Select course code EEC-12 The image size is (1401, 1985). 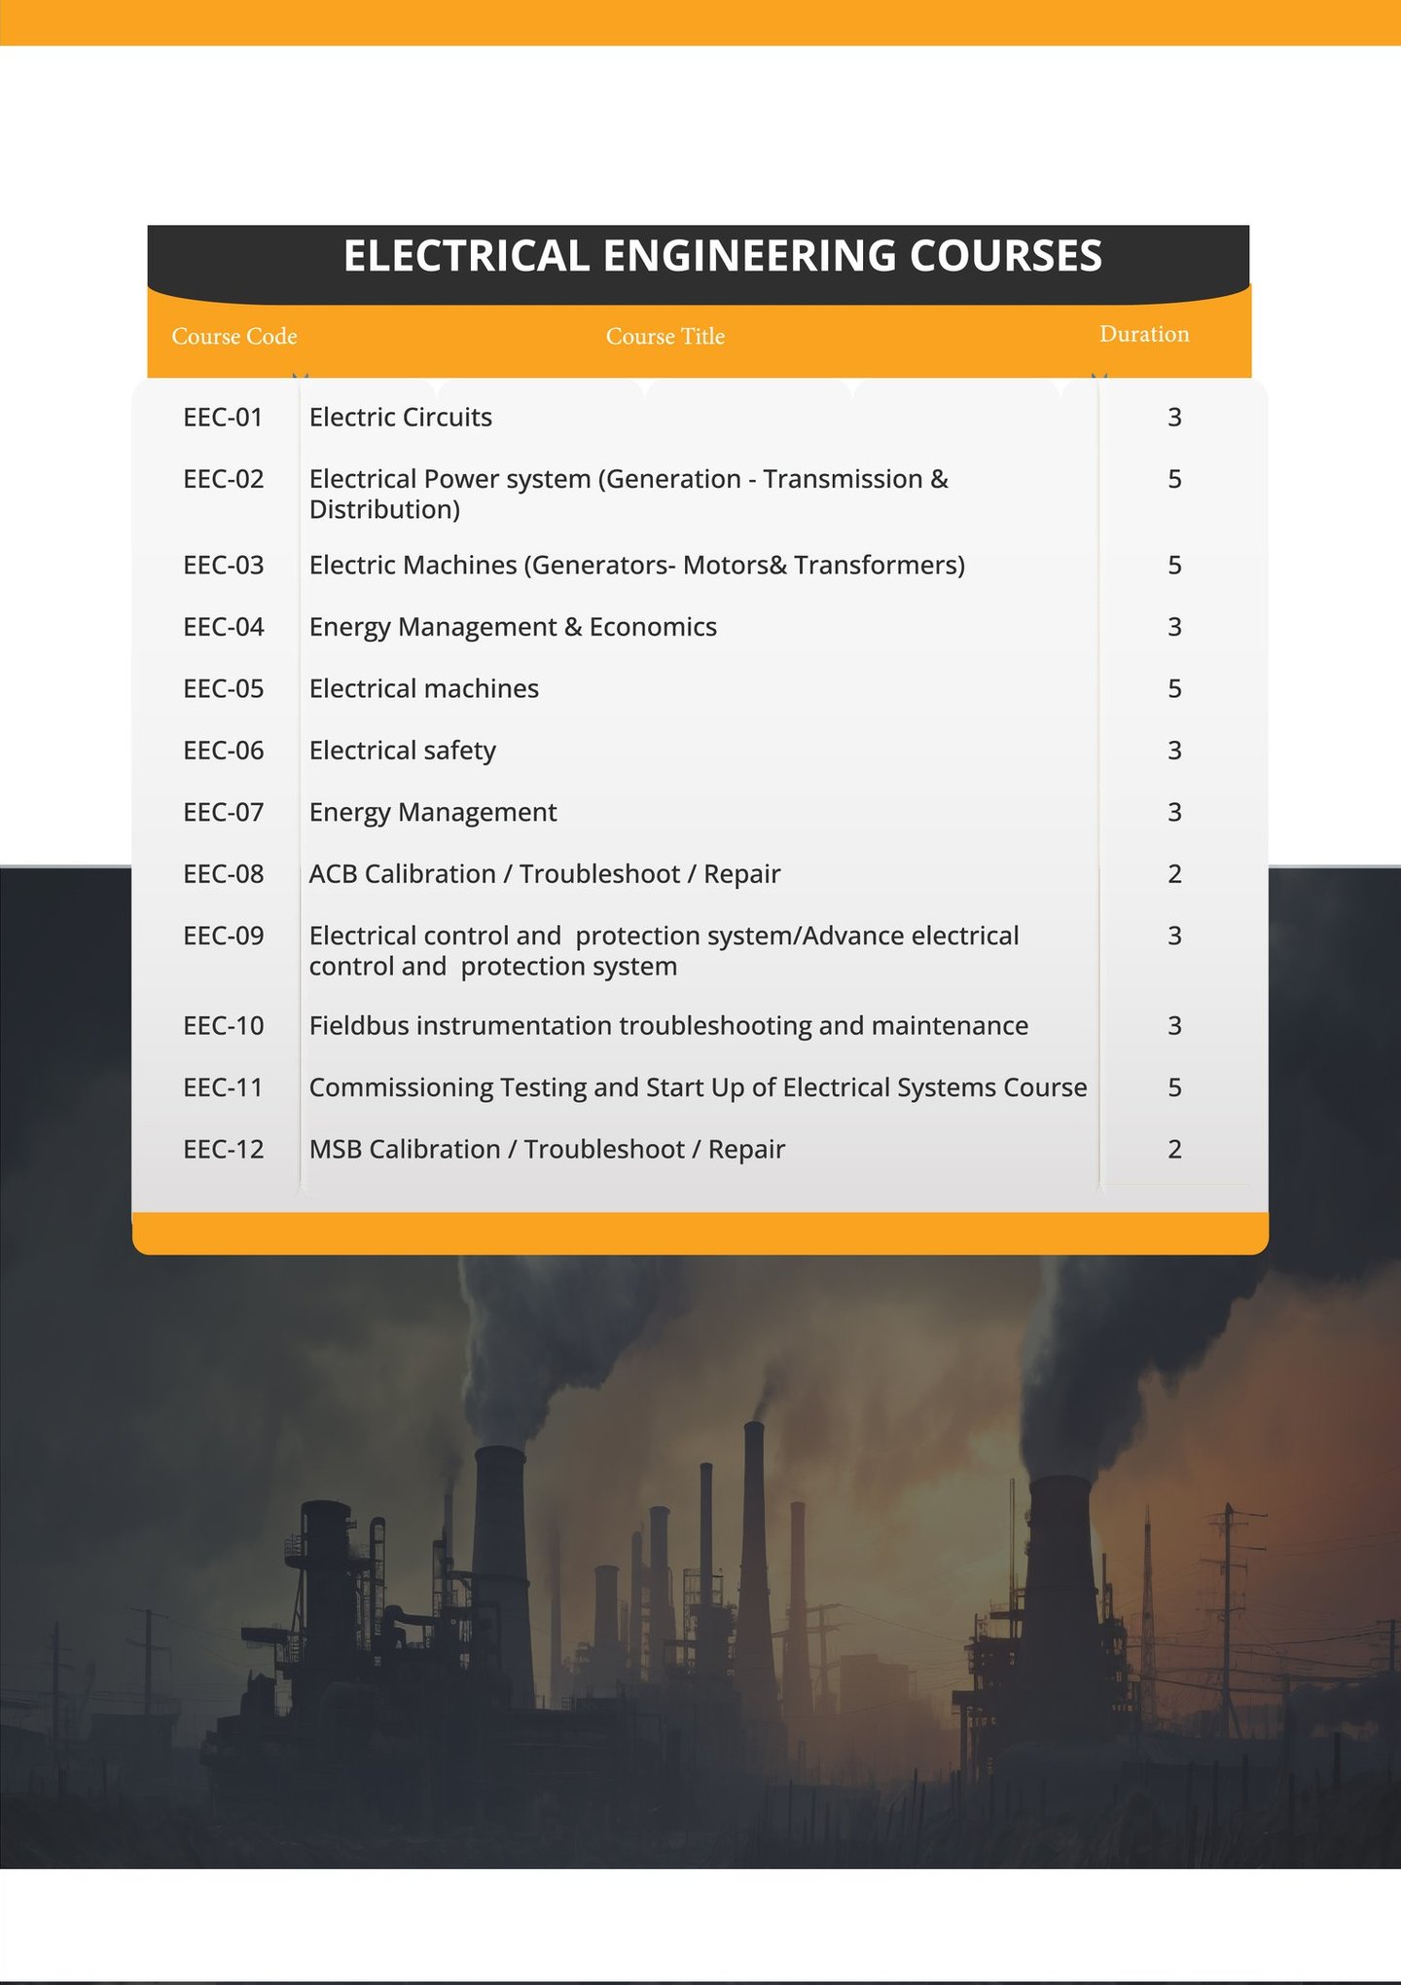tap(224, 1150)
